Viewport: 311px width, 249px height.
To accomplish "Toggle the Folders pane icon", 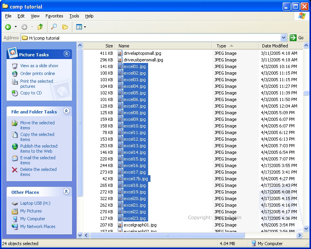I will (65, 27).
